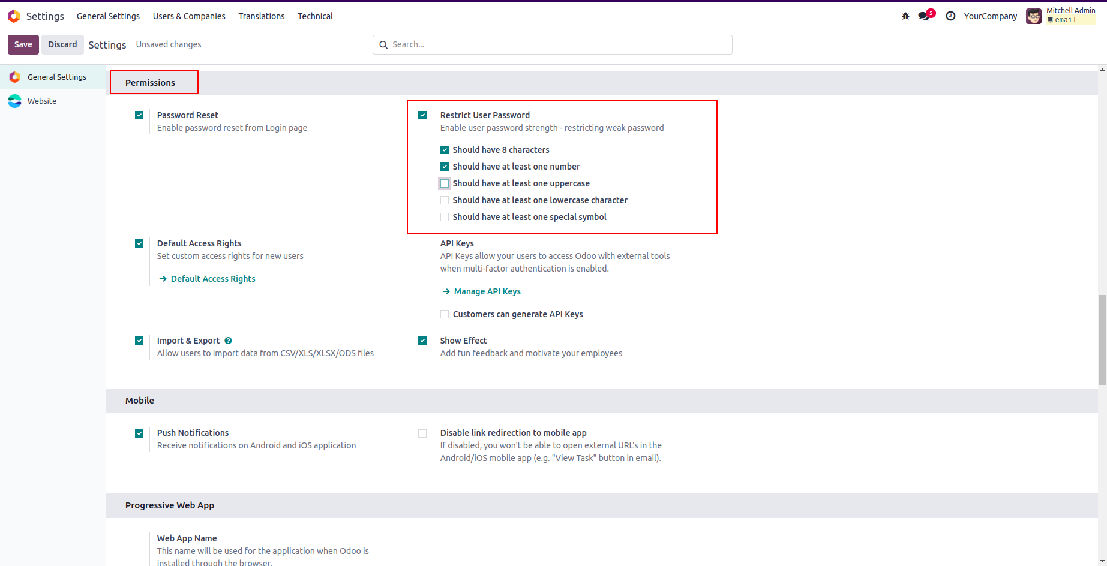The height and width of the screenshot is (566, 1107).
Task: Open the Manage API Keys link
Action: pos(487,291)
